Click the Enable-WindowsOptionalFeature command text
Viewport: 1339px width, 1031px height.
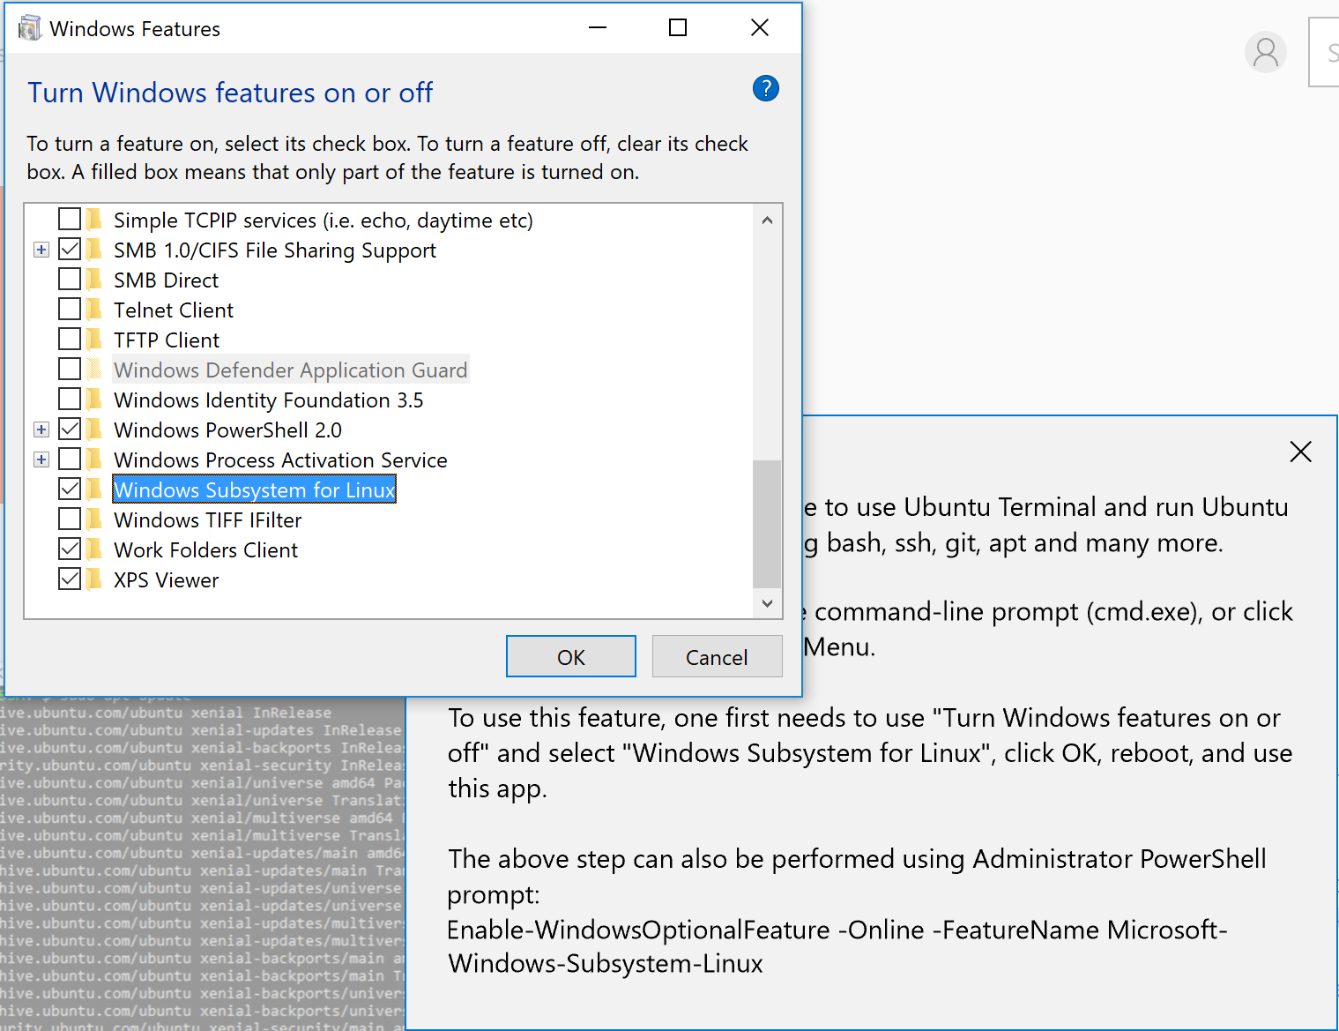tap(837, 946)
